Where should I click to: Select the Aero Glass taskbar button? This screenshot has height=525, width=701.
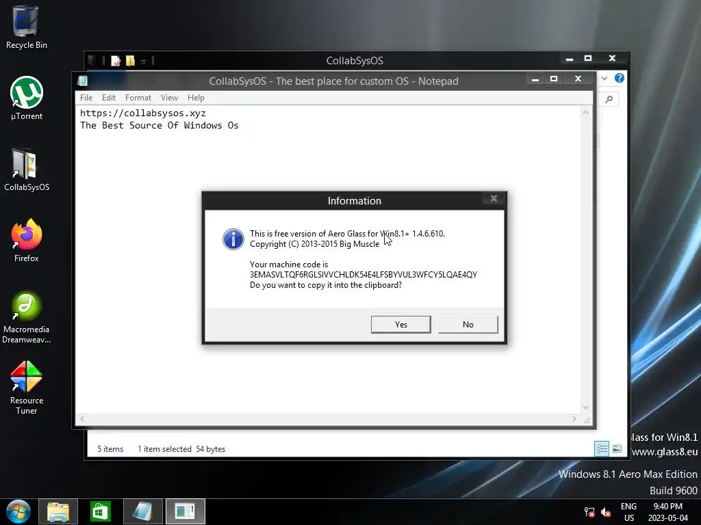click(185, 511)
